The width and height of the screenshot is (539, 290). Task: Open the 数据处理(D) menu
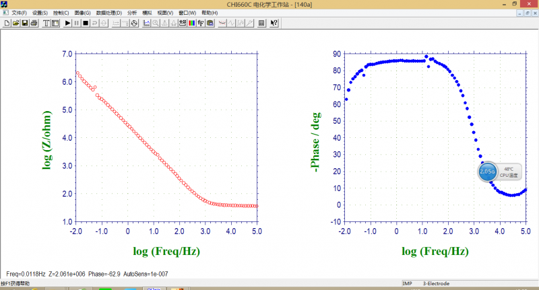tap(109, 13)
